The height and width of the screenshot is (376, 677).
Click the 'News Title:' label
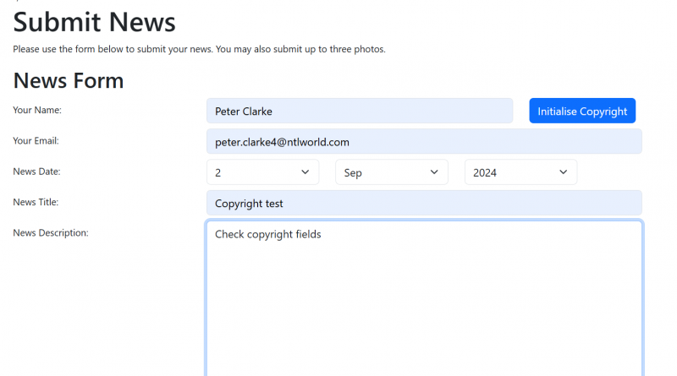(36, 202)
